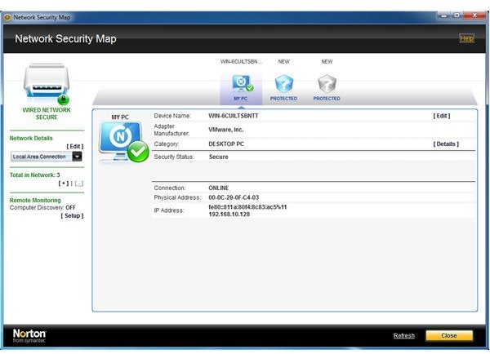Image resolution: width=490 pixels, height=354 pixels.
Task: Click Total in Network: 3 text
Action: click(x=34, y=175)
